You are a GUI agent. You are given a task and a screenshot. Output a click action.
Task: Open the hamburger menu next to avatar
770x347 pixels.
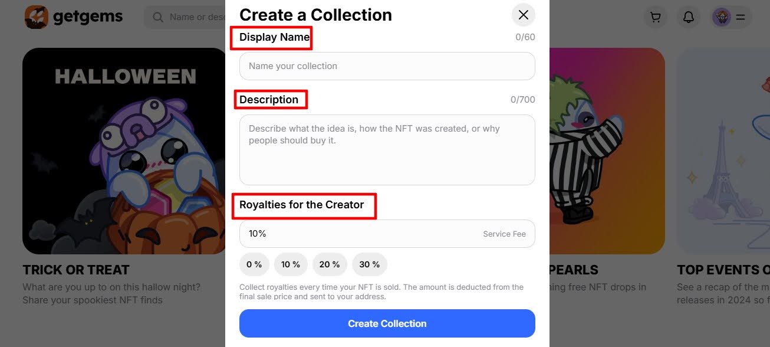741,17
